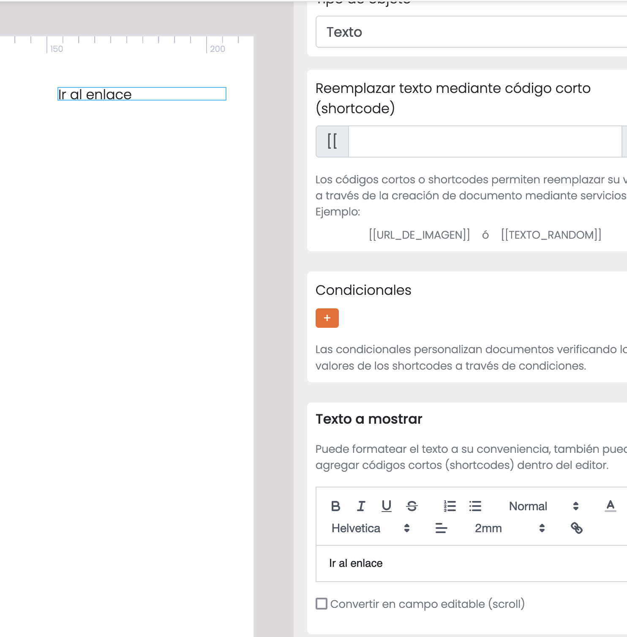Underline the selected text
Viewport: 627px width, 637px height.
click(x=386, y=506)
